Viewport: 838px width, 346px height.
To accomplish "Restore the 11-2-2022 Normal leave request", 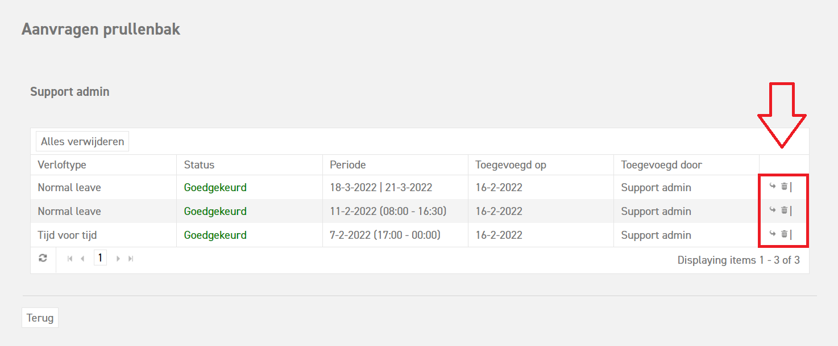I will [773, 210].
